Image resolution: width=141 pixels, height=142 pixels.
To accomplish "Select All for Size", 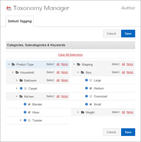I will 123,72.
